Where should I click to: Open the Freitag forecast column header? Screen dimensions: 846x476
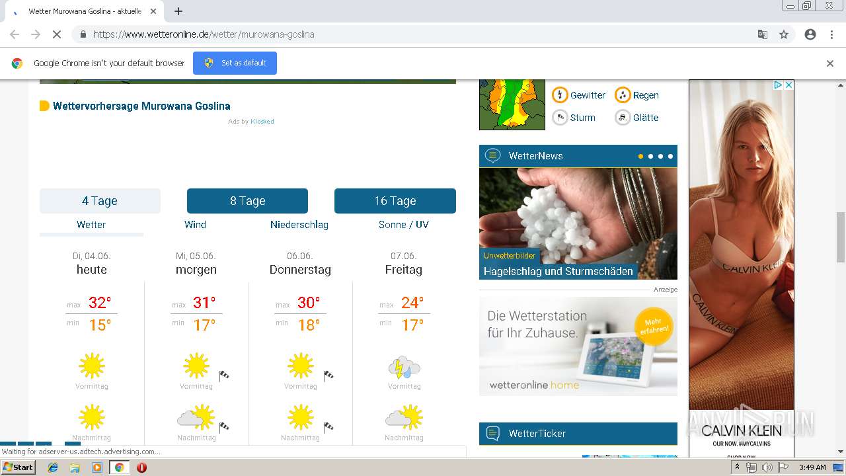404,263
